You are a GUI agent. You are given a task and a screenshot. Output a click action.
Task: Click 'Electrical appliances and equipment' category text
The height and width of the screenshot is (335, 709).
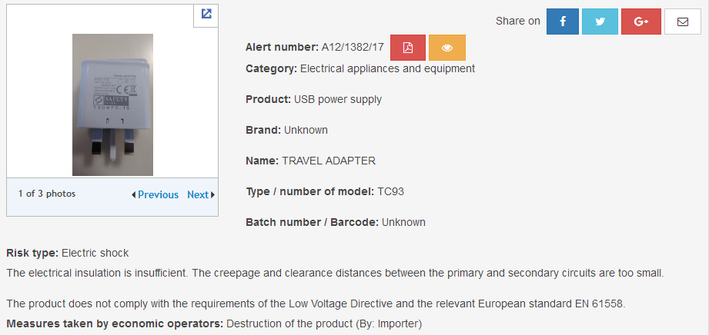(x=387, y=68)
